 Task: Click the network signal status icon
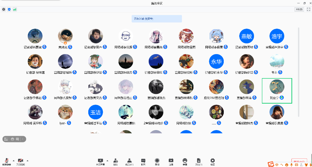click(15, 9)
